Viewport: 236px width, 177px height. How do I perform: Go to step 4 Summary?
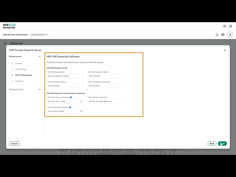point(25,81)
